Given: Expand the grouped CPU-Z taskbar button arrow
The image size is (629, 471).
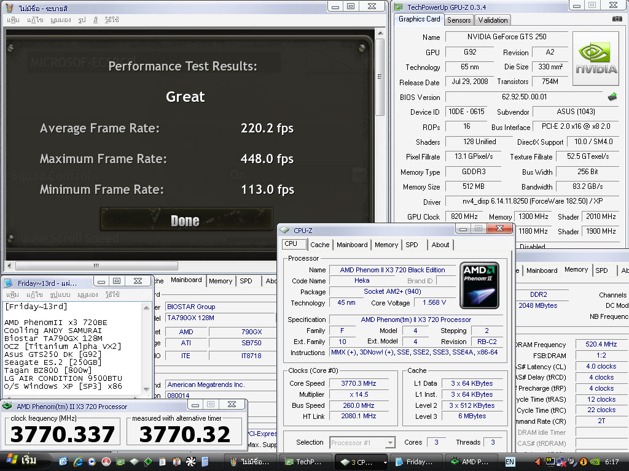Looking at the screenshot, I should click(385, 462).
